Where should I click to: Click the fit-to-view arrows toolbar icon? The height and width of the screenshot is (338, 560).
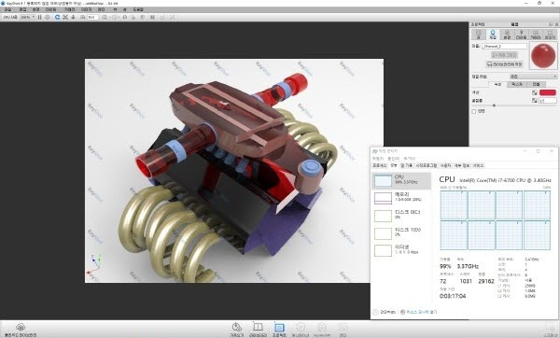tap(65, 17)
